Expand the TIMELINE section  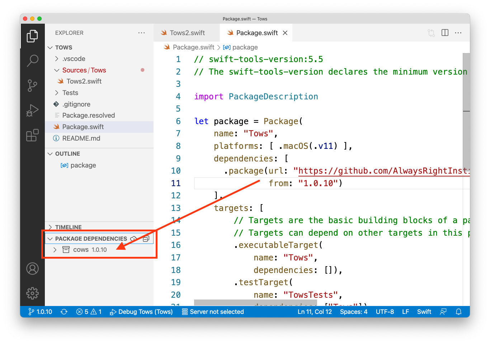click(x=50, y=227)
